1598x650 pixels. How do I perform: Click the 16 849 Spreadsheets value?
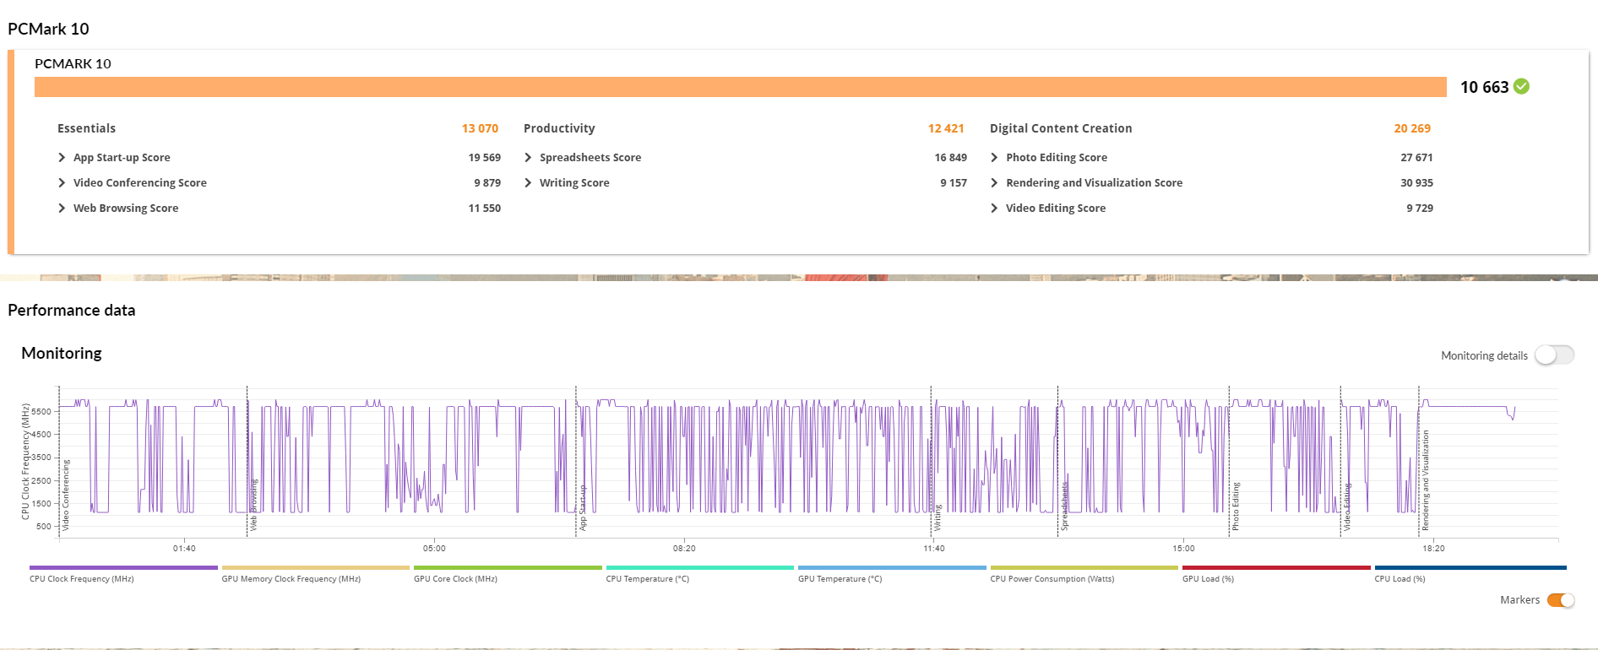coord(951,158)
